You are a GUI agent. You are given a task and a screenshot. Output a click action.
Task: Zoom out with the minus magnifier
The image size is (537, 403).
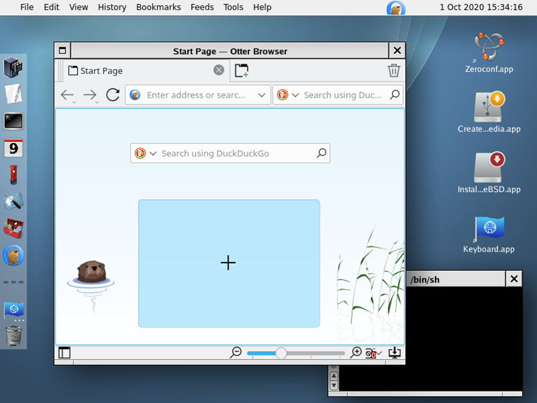(x=236, y=352)
